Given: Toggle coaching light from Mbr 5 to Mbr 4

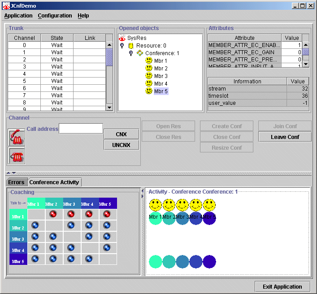Looking at the screenshot, I should click(x=89, y=259).
